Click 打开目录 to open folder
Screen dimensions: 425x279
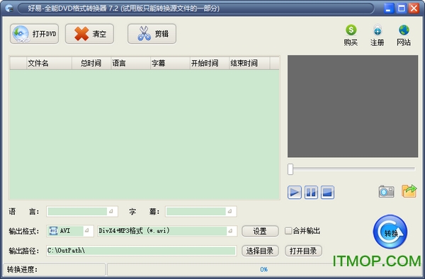coord(303,251)
